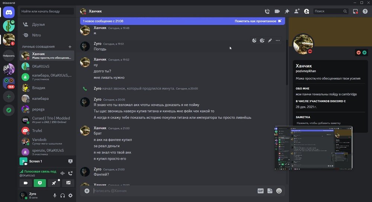Attach a file with the plus button

(87, 190)
